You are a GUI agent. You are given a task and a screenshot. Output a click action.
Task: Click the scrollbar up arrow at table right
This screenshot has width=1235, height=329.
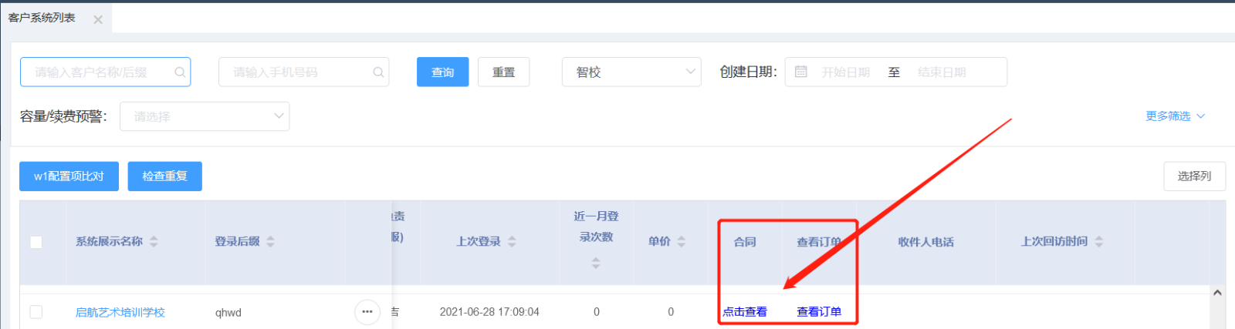pos(1217,293)
